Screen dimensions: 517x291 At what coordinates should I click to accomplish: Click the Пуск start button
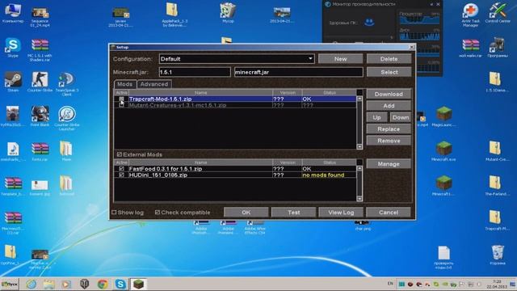pyautogui.click(x=10, y=284)
